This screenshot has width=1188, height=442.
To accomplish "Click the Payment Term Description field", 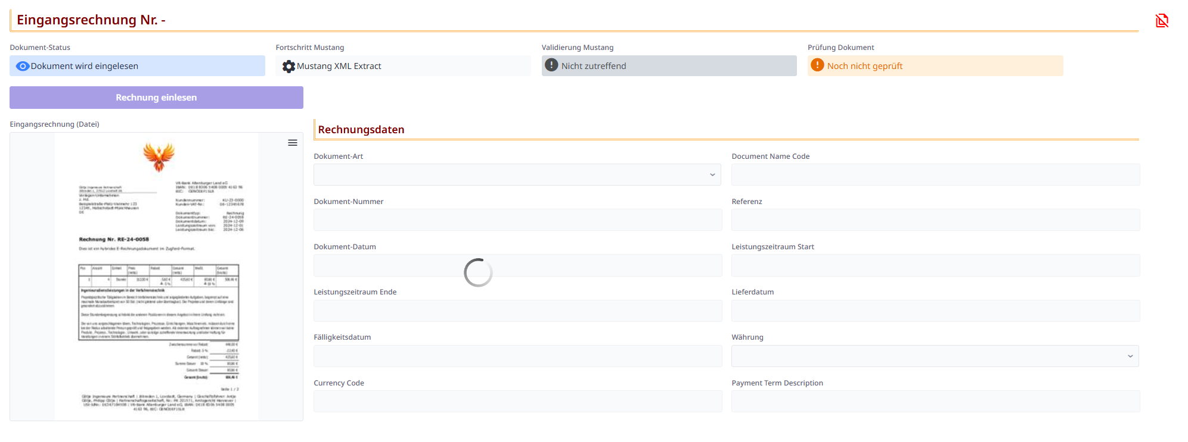I will click(935, 402).
